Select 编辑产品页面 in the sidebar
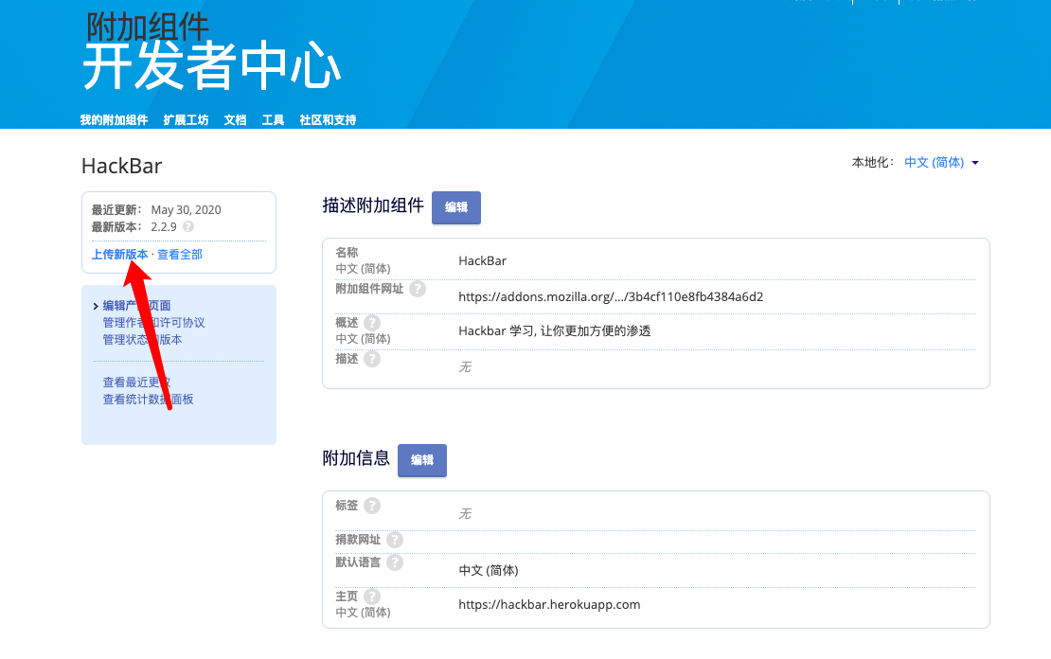 coord(136,306)
